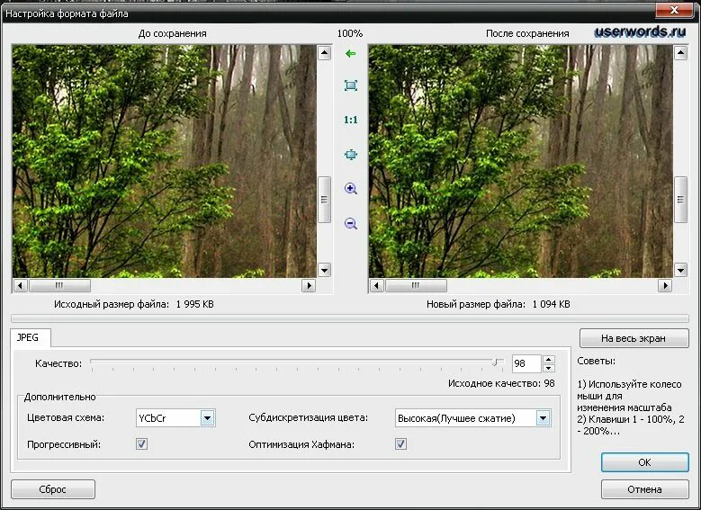This screenshot has width=701, height=510.
Task: Increase quality with the stepper up arrow
Action: pos(549,359)
